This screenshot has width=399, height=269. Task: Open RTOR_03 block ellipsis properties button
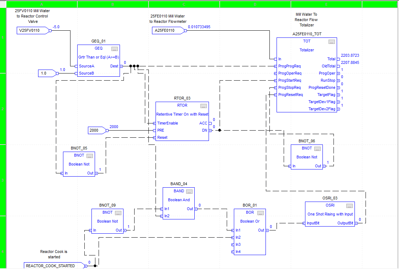click(203, 106)
